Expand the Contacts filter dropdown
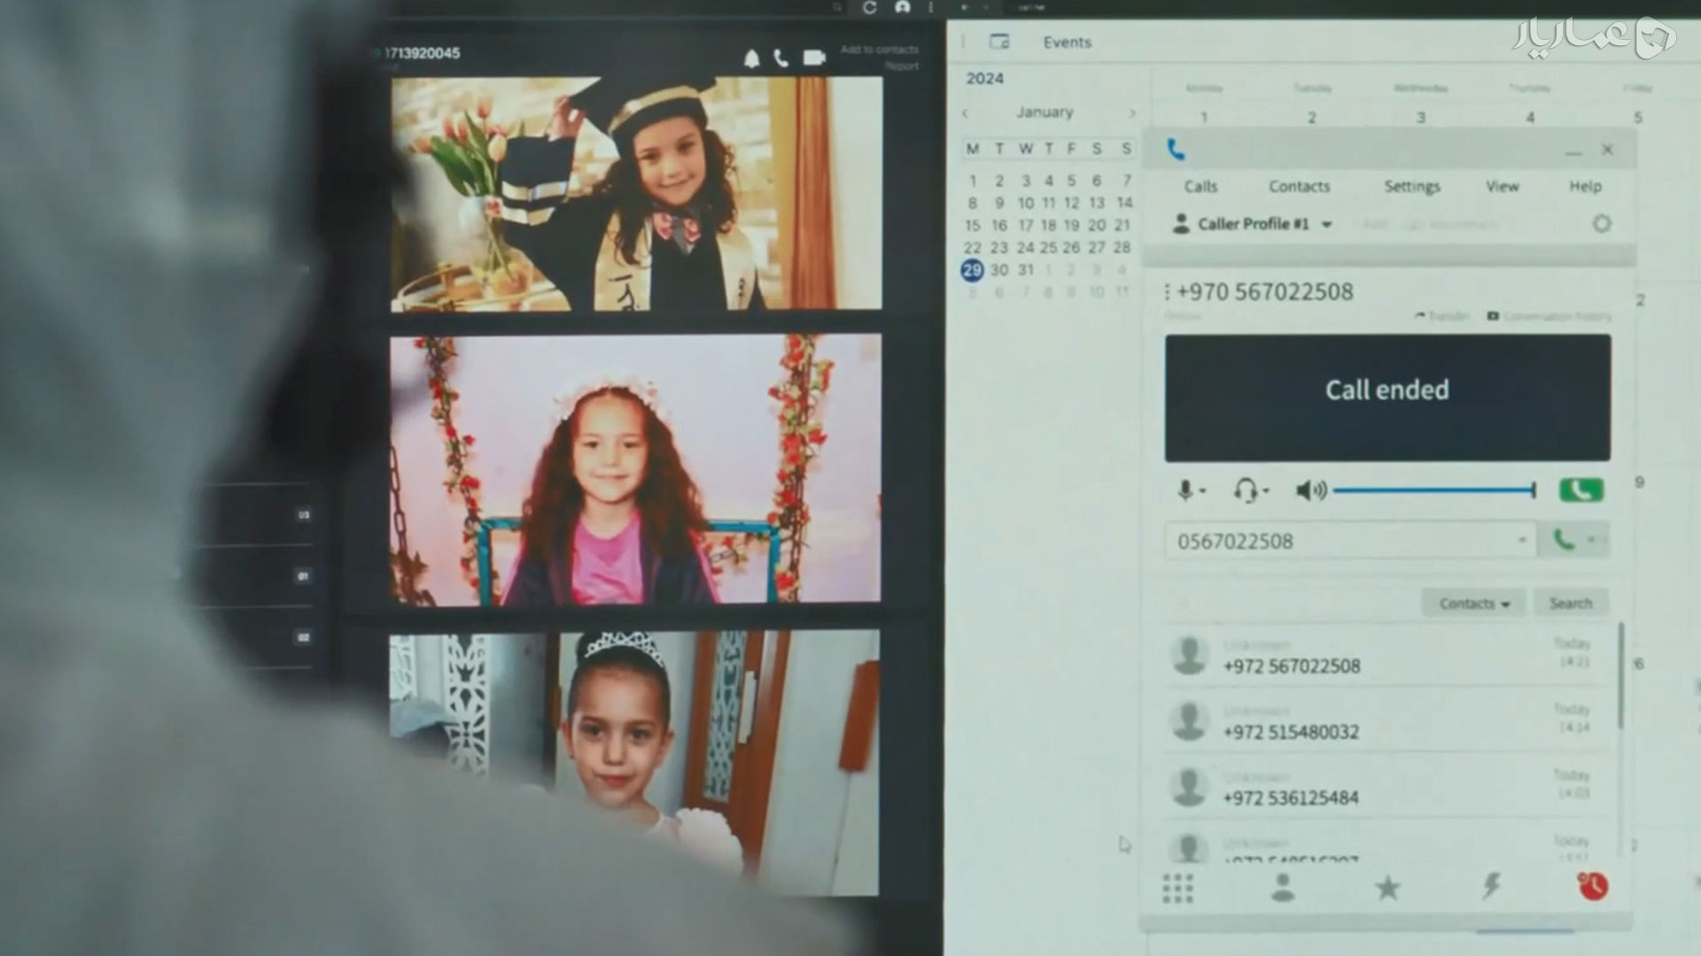This screenshot has height=956, width=1701. pos(1473,603)
